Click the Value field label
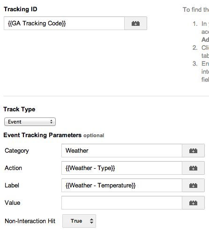209x233 pixels. pos(13,203)
